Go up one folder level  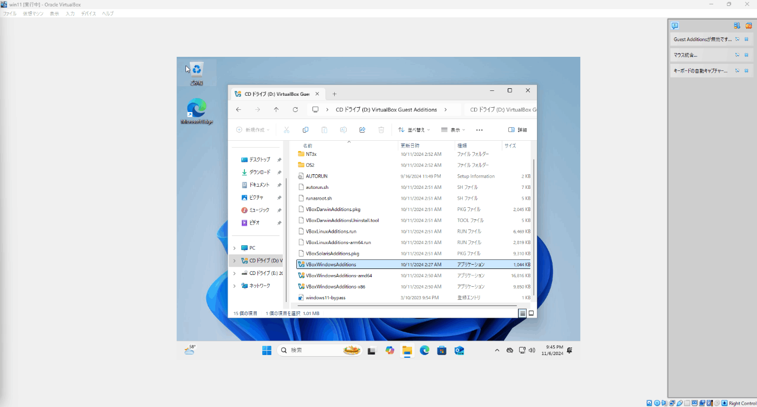click(276, 109)
